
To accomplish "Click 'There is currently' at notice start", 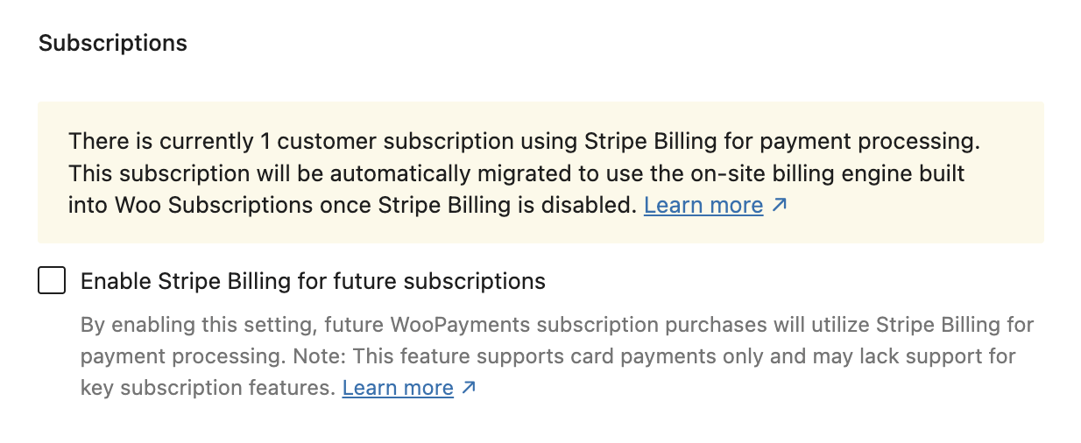I will pyautogui.click(x=142, y=141).
